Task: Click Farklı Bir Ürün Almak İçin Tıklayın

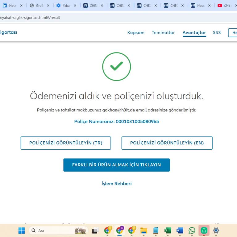Action: click(117, 165)
